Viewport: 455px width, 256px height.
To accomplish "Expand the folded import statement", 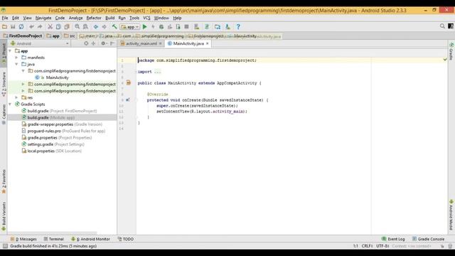I will pos(158,72).
